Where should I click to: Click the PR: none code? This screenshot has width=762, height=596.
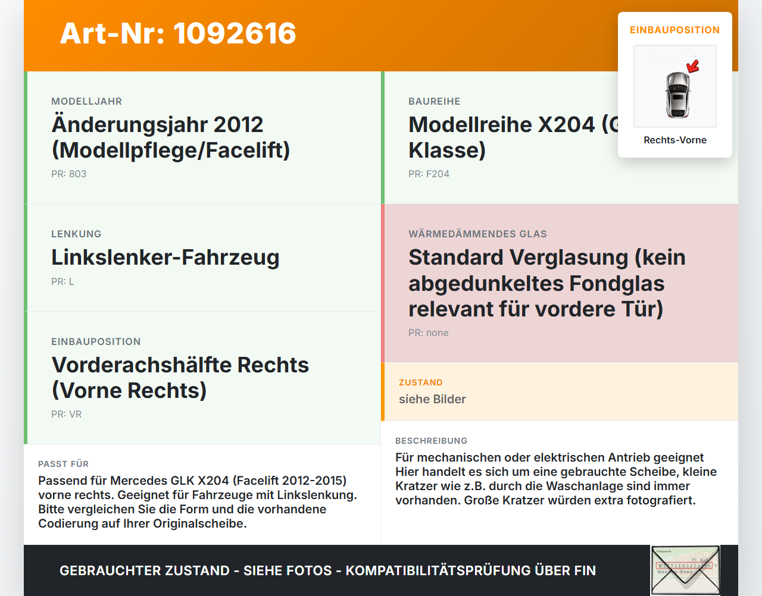tap(429, 332)
